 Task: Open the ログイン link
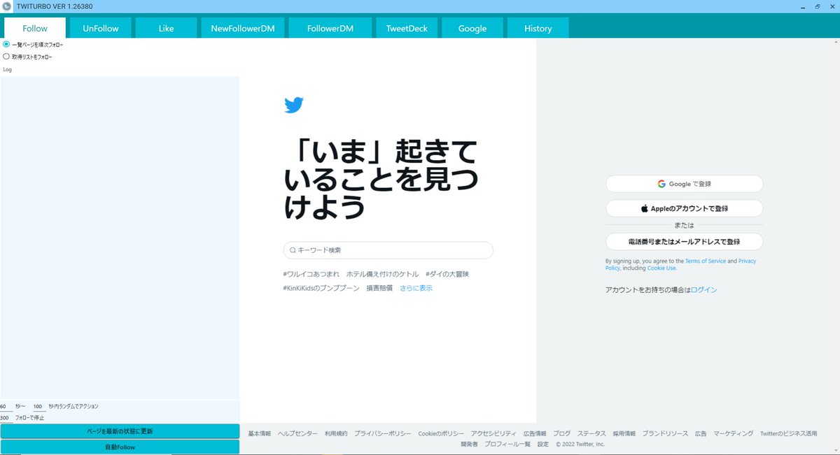(706, 289)
